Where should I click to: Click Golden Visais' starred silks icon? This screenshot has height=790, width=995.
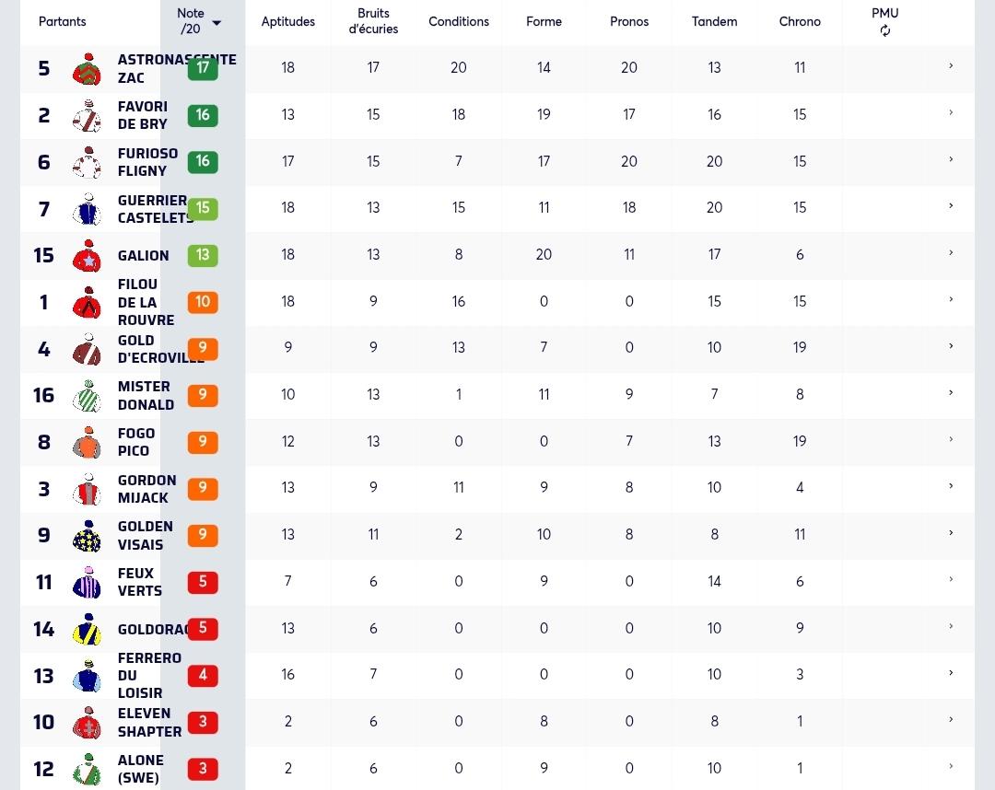click(x=87, y=536)
